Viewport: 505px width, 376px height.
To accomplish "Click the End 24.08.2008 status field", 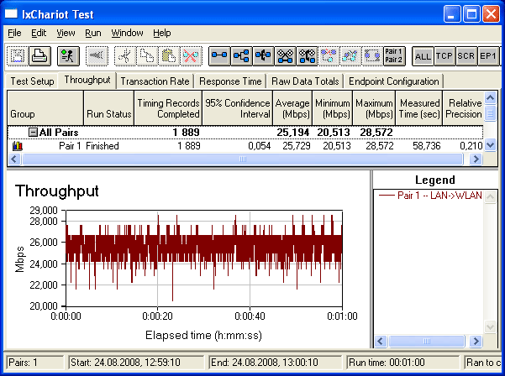I will click(x=276, y=363).
